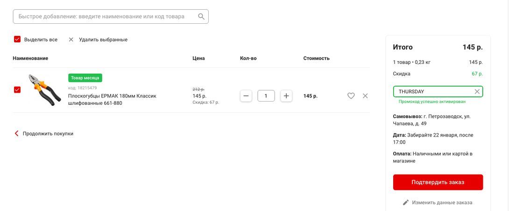The height and width of the screenshot is (211, 509).
Task: Open the pliers product thumbnail
Action: tap(44, 89)
